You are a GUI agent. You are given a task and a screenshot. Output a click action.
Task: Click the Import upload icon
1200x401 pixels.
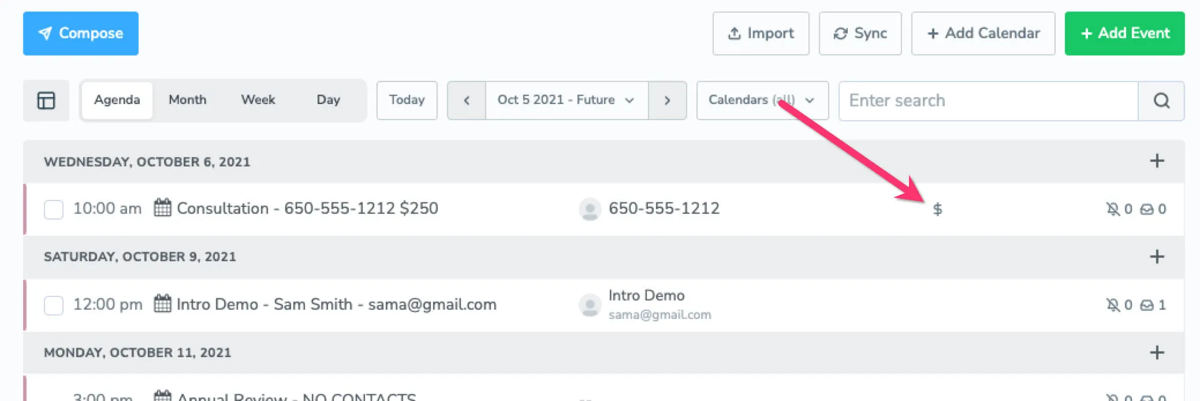(735, 34)
